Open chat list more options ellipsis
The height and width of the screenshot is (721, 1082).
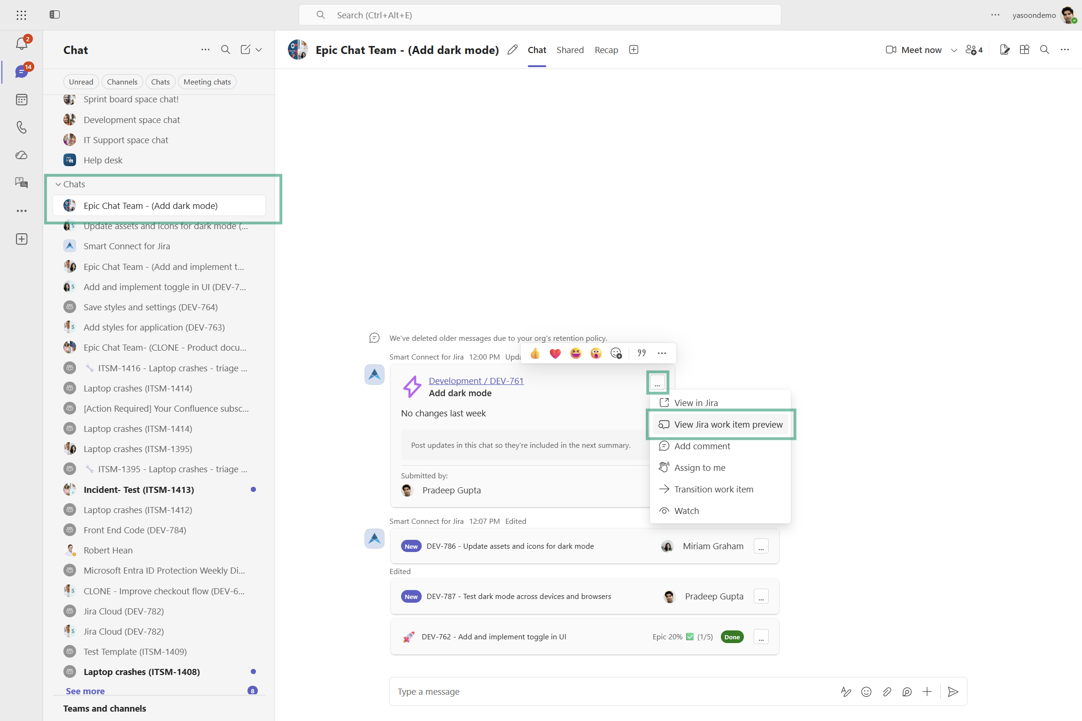pos(205,50)
